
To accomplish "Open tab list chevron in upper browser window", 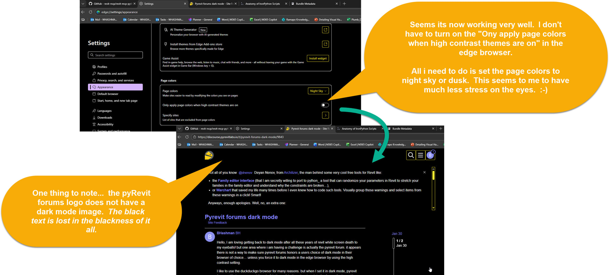I will [x=83, y=4].
